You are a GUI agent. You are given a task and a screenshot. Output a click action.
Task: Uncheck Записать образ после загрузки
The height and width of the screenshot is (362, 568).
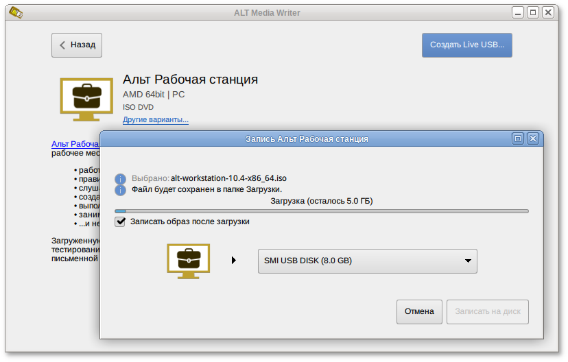pos(121,222)
